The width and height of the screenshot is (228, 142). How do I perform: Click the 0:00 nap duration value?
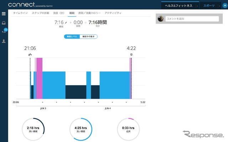pos(78,22)
